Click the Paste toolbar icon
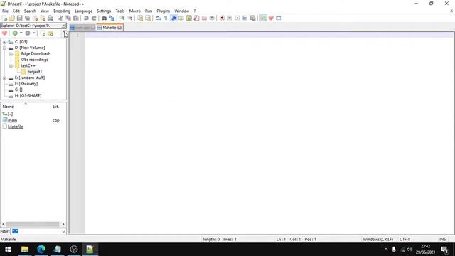 coord(76,18)
